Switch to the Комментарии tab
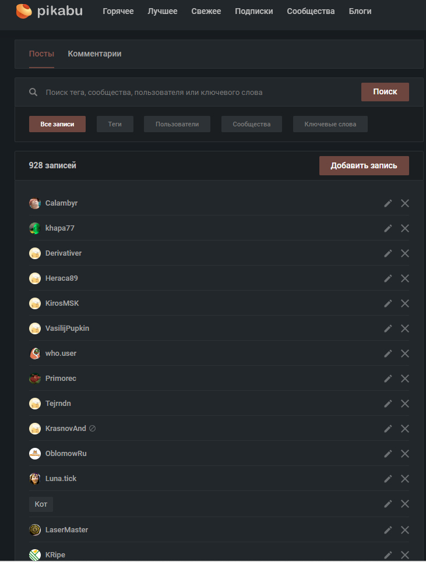Image resolution: width=426 pixels, height=562 pixels. [x=94, y=54]
